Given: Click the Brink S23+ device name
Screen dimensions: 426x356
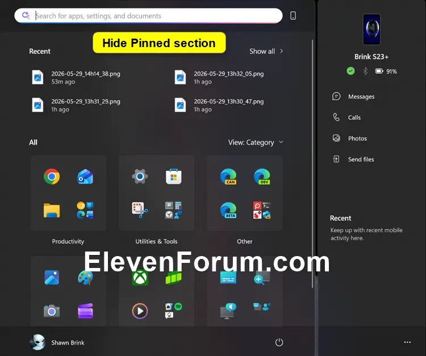Looking at the screenshot, I should pyautogui.click(x=371, y=56).
